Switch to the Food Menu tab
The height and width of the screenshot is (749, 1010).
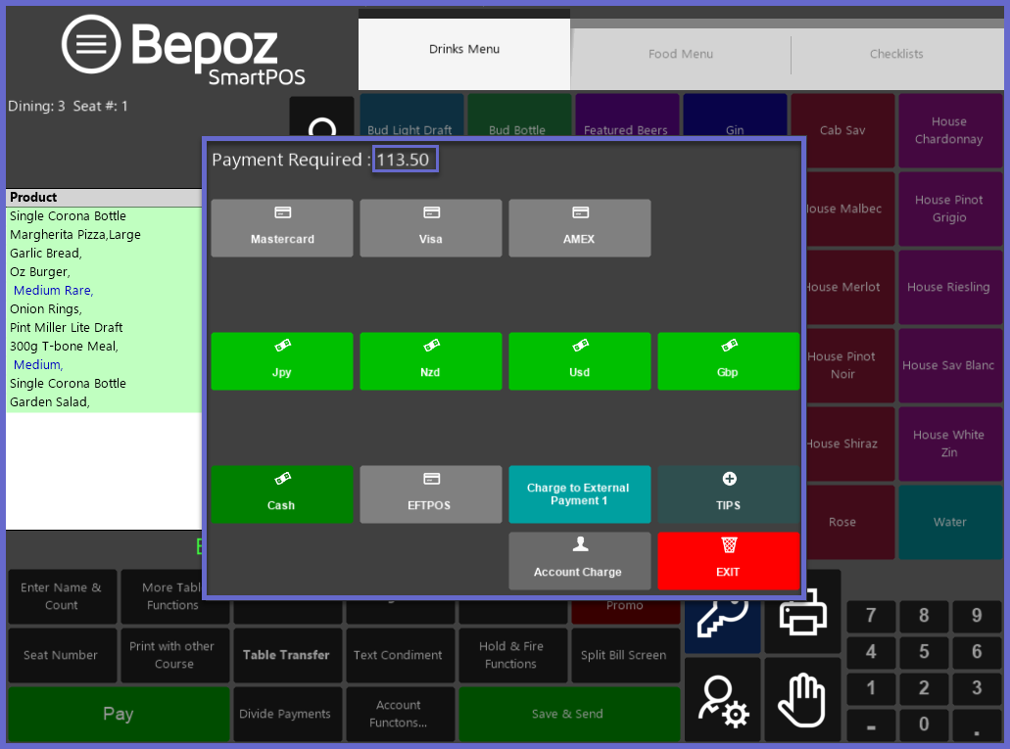(681, 54)
